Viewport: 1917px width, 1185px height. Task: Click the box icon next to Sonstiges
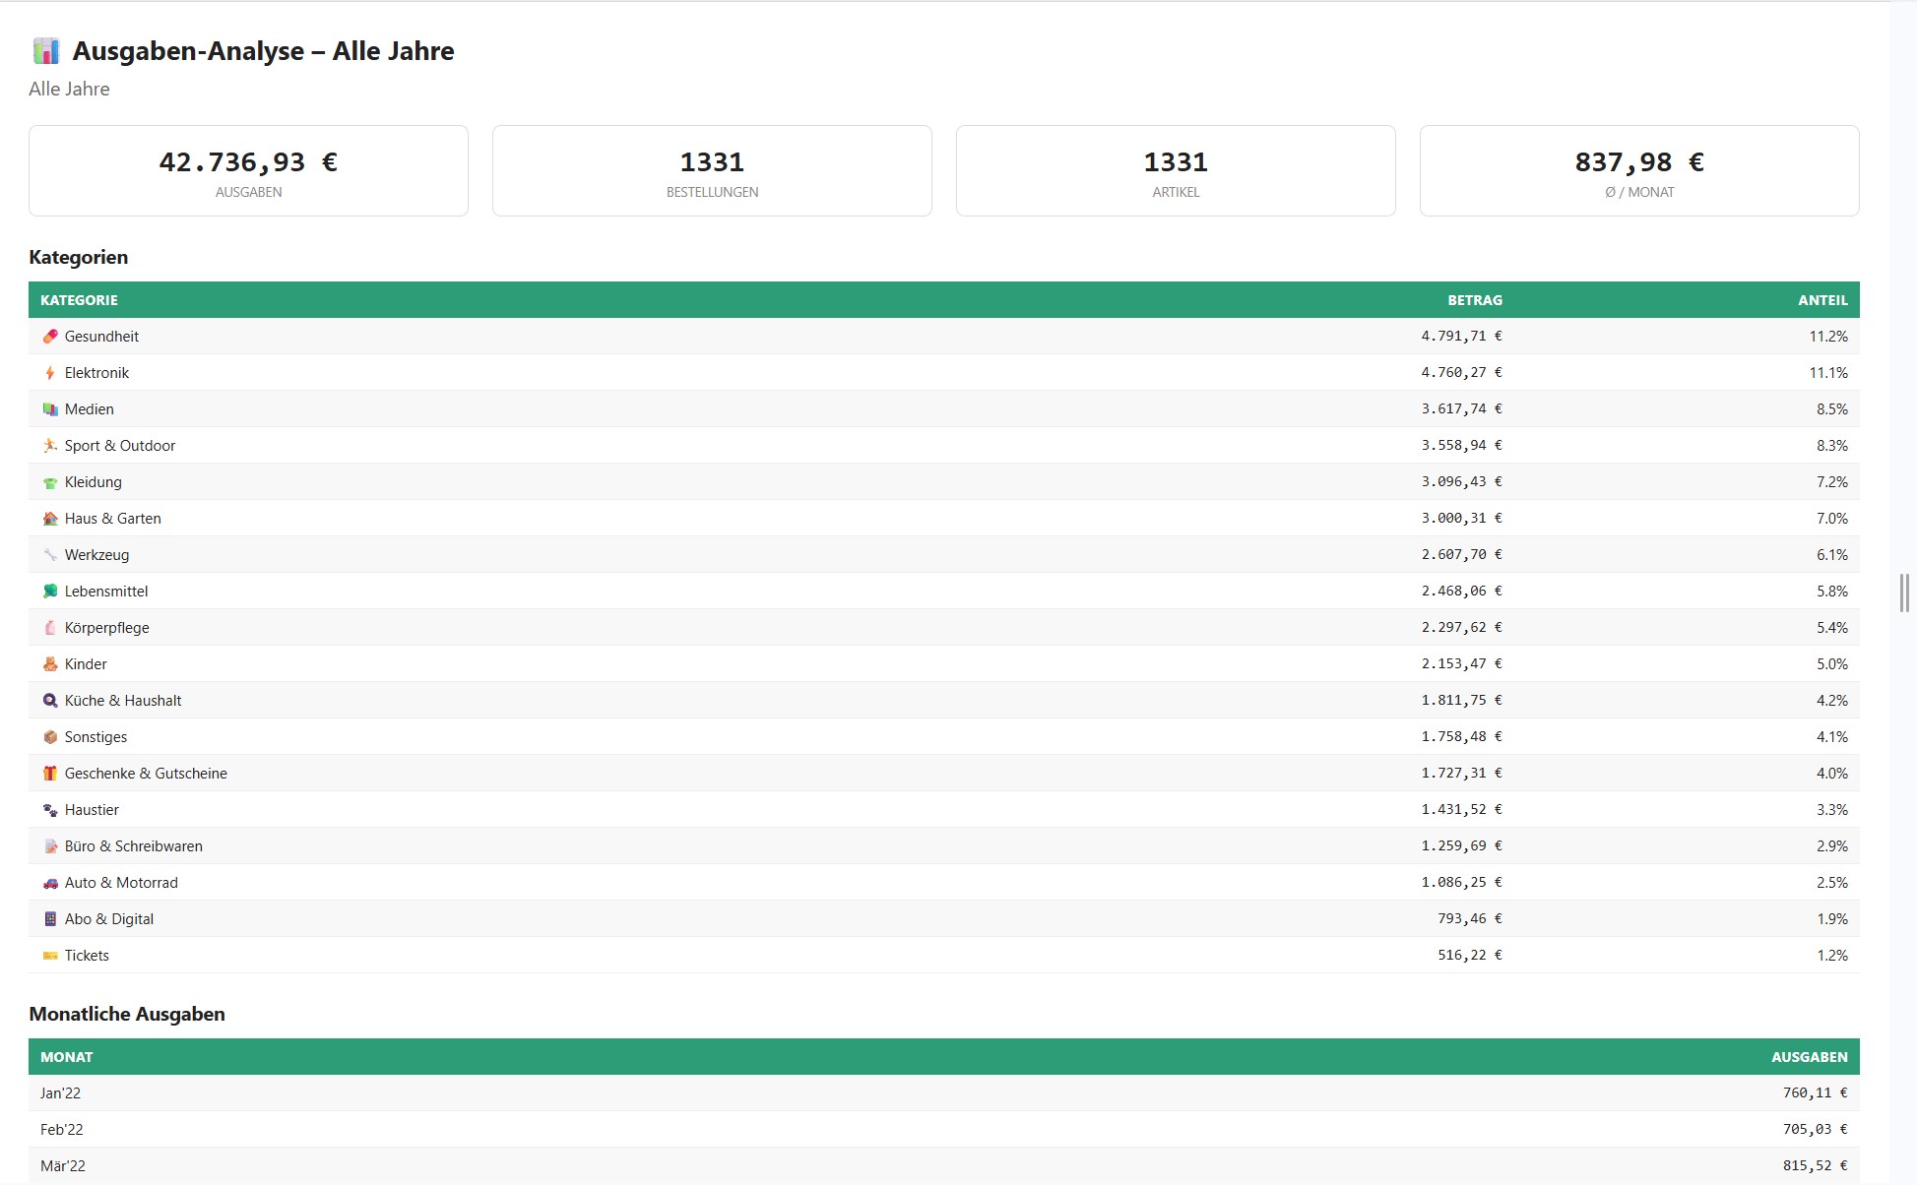(x=50, y=737)
